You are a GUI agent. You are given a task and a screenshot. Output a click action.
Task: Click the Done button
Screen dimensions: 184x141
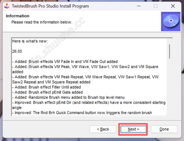tap(164, 129)
